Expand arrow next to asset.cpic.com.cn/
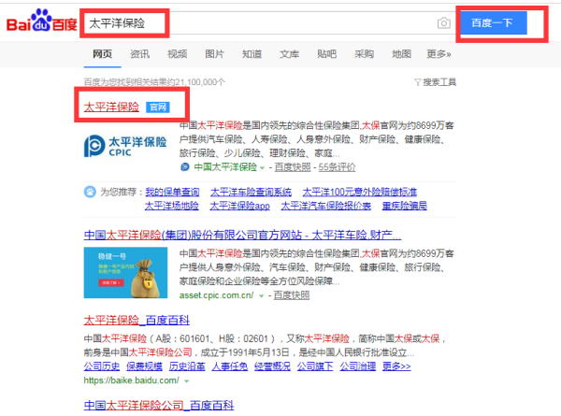This screenshot has width=561, height=416. point(261,295)
